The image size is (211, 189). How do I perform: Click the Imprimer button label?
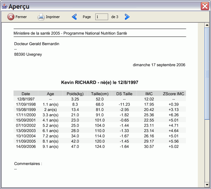(53, 17)
